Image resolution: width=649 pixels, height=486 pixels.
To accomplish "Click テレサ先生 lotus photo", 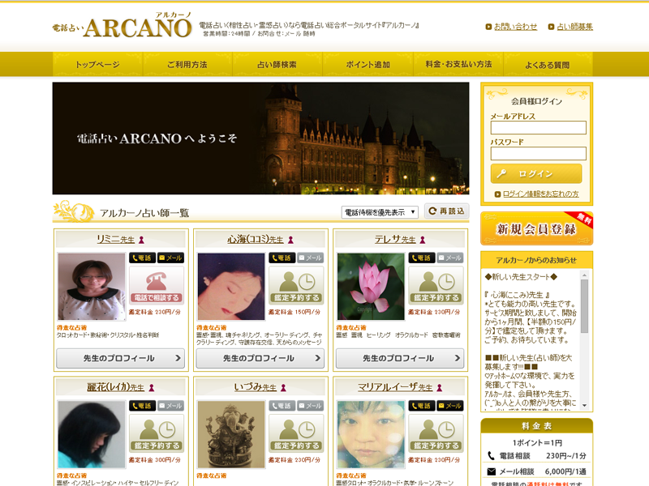I will 371,287.
